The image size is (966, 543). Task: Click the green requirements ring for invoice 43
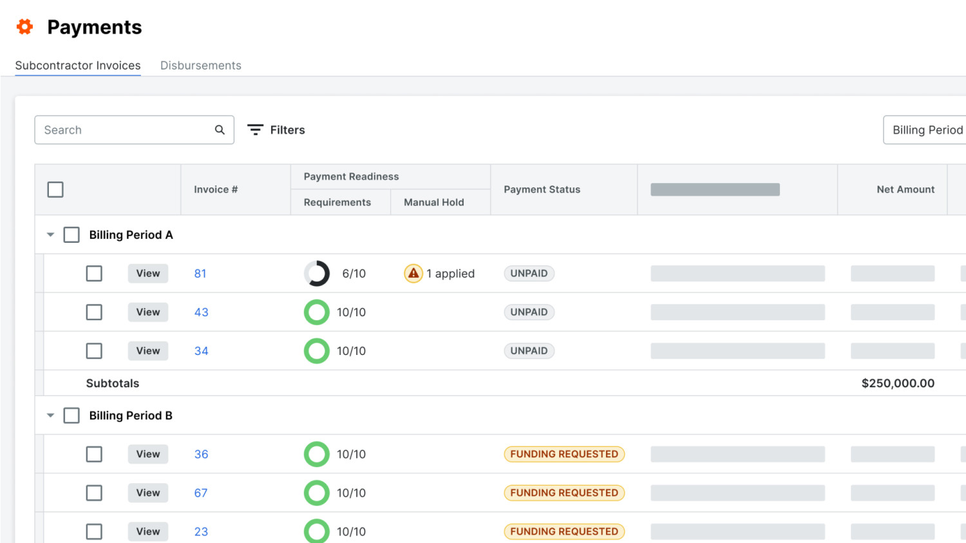(316, 312)
